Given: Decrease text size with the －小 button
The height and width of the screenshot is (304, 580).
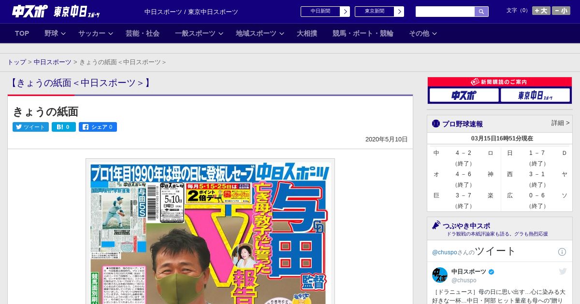Looking at the screenshot, I should [x=561, y=11].
